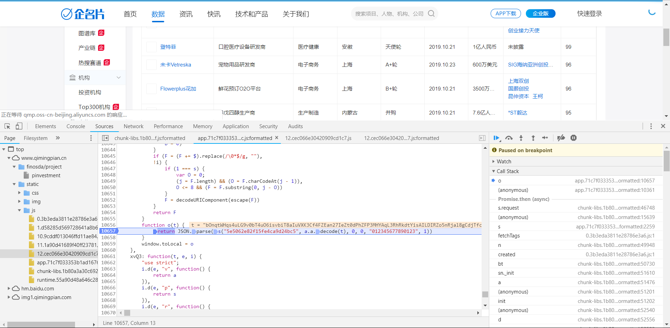Collapse finosda/project folder

14,167
